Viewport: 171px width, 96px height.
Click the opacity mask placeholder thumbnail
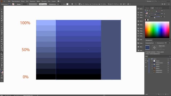(154, 47)
